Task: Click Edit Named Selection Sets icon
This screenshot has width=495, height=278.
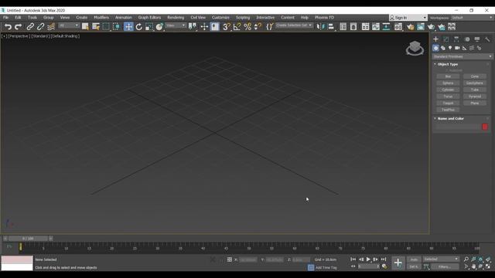Action: (269, 27)
